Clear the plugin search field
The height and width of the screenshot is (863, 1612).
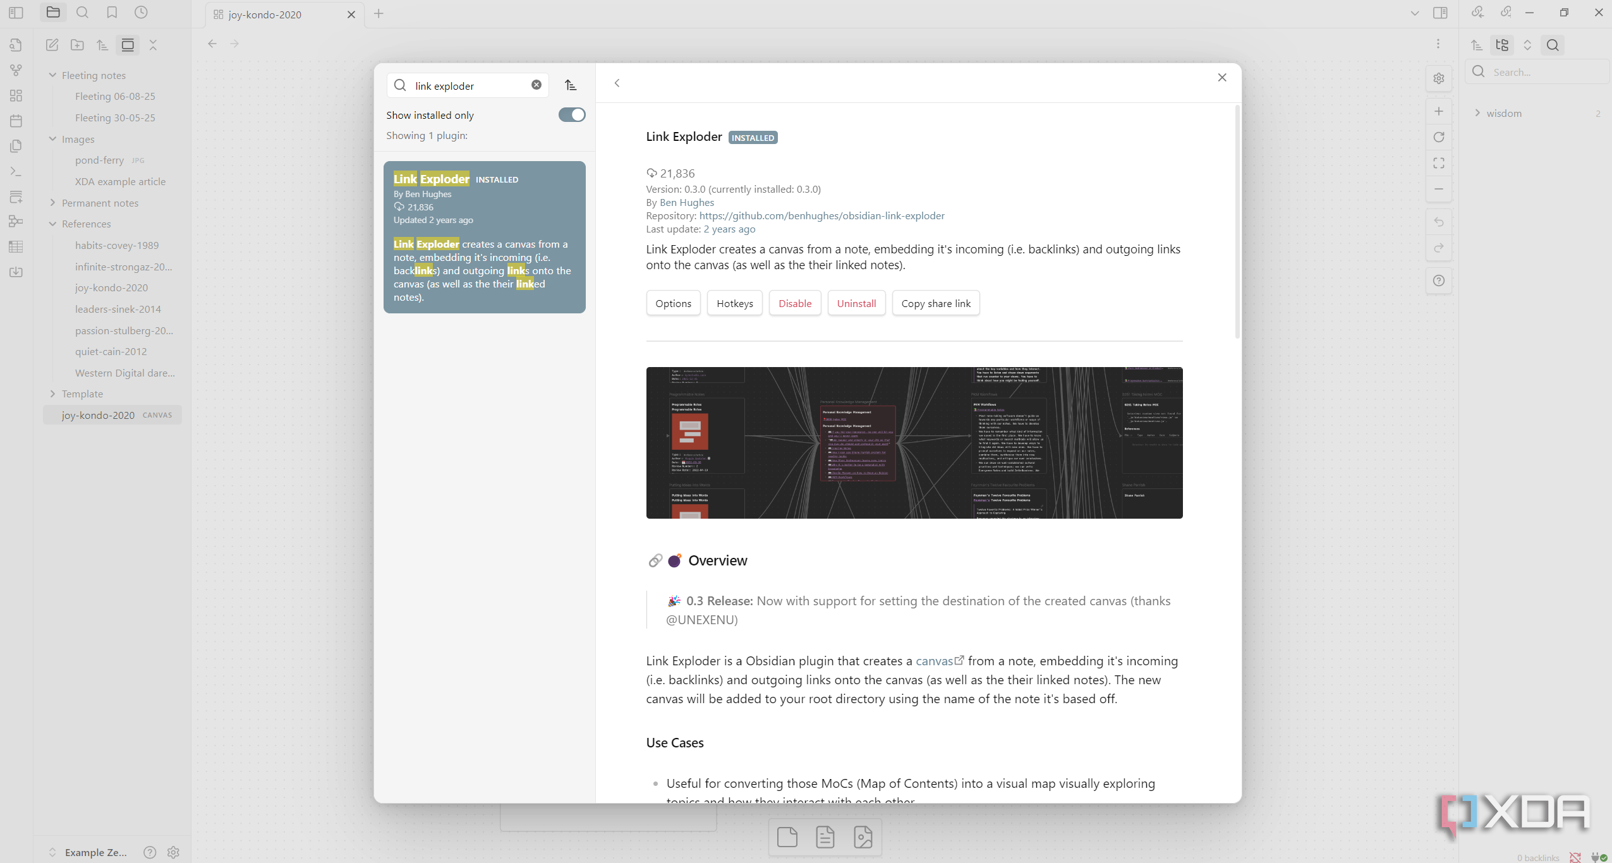pos(536,85)
